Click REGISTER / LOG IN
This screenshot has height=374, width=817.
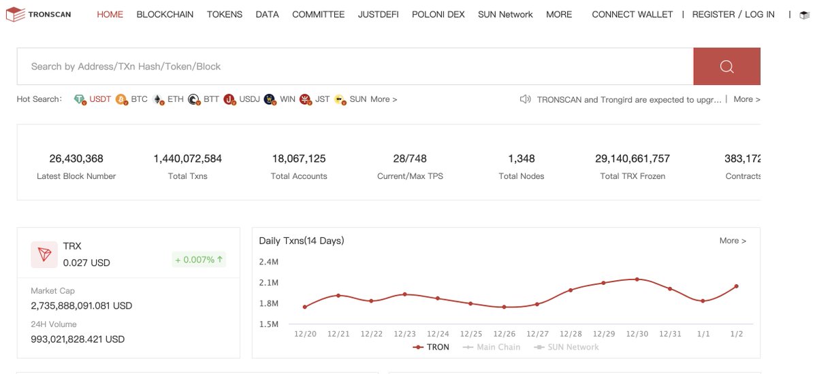[733, 14]
